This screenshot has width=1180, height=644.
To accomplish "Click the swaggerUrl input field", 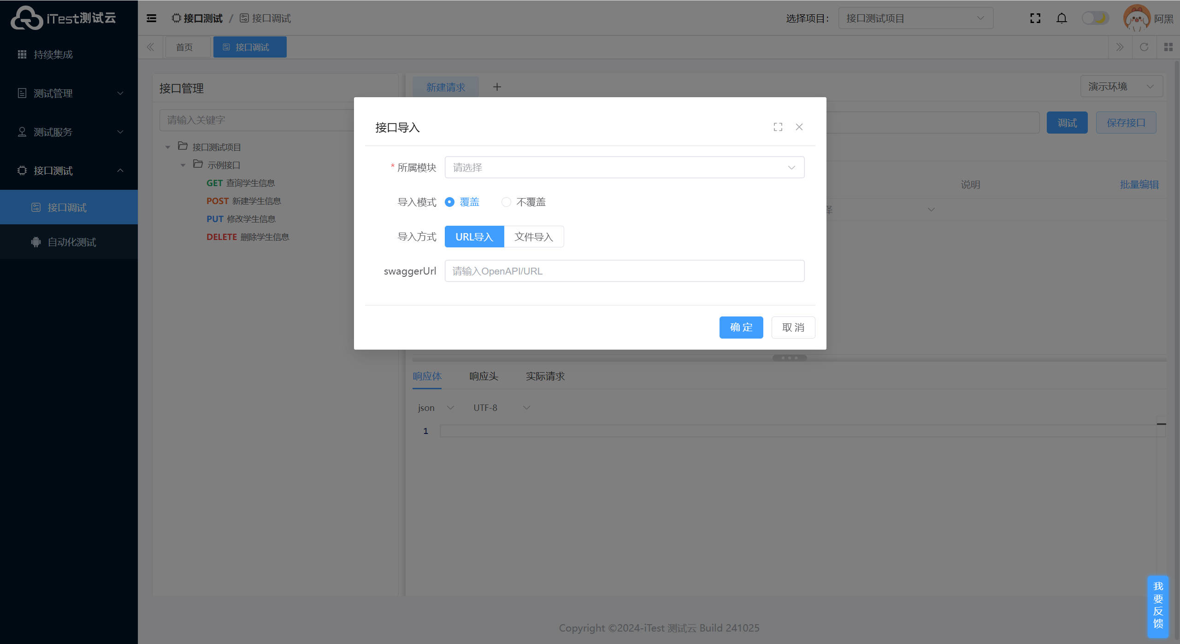I will 624,271.
